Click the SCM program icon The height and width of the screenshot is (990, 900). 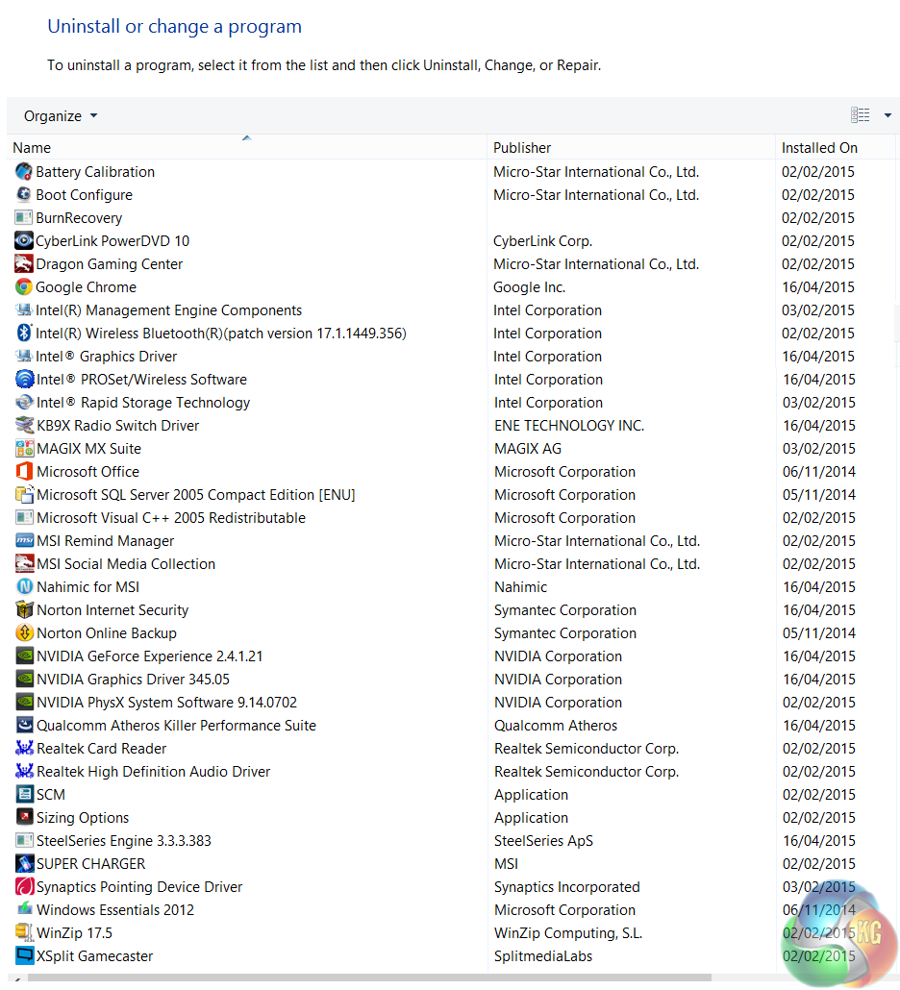[x=25, y=794]
